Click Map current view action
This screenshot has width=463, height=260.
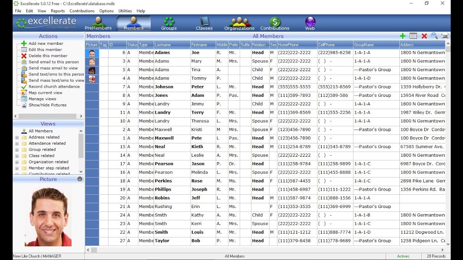42,93
